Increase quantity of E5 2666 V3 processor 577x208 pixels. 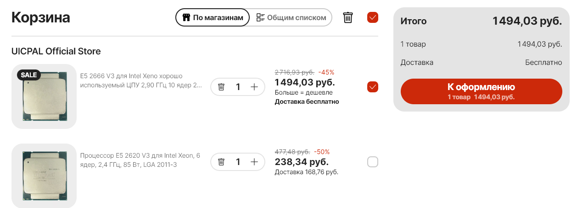tap(254, 87)
